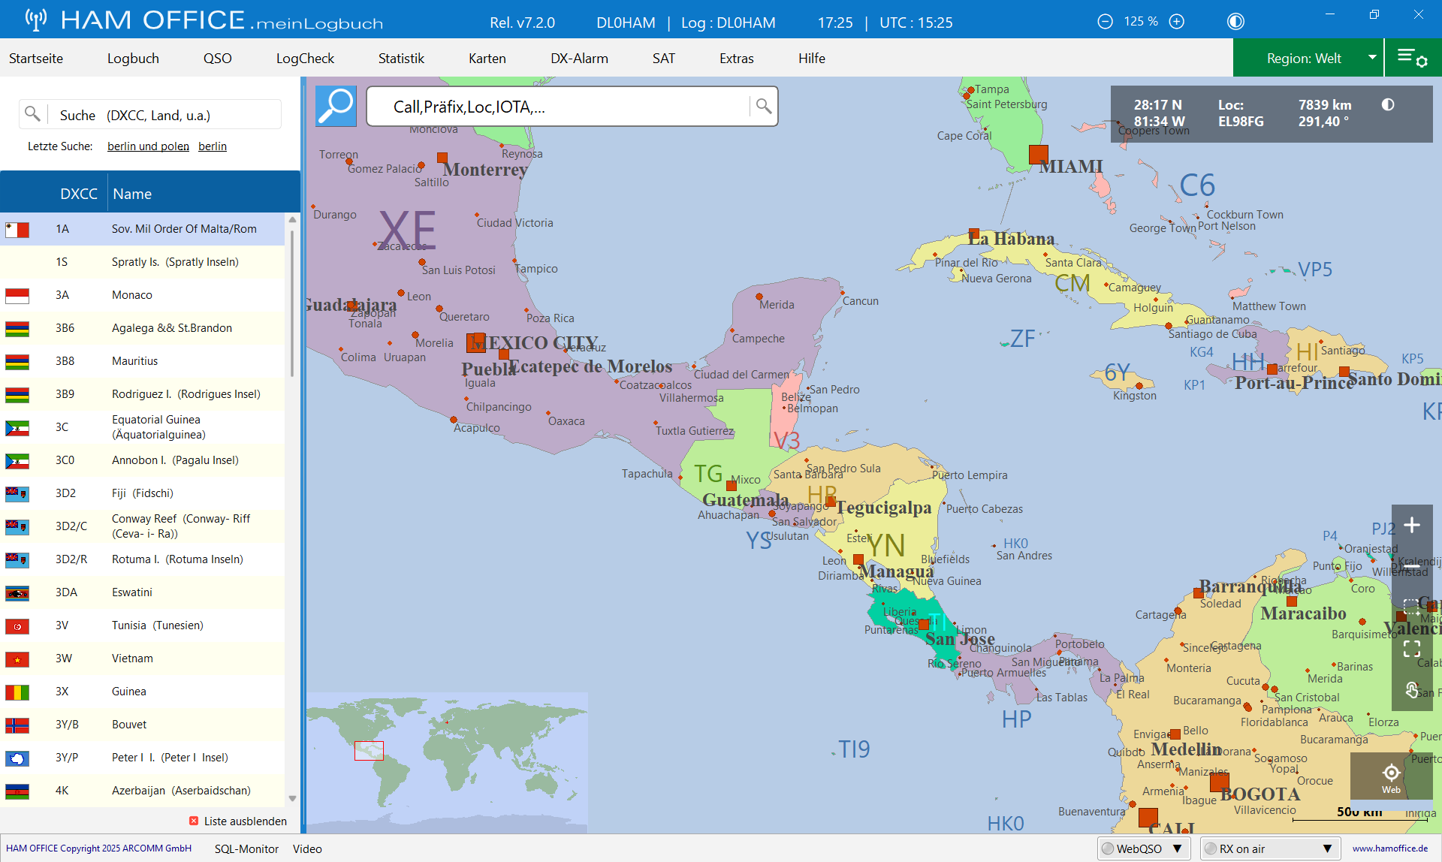
Task: Select the 'Equatorial Guinea' 3C row
Action: 143,427
